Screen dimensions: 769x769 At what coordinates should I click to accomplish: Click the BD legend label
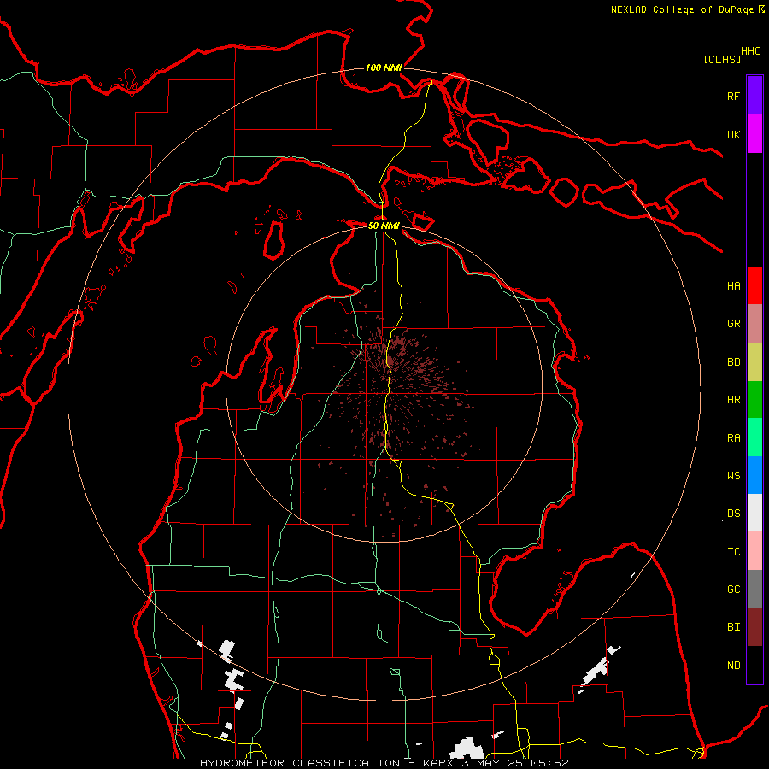tap(733, 362)
